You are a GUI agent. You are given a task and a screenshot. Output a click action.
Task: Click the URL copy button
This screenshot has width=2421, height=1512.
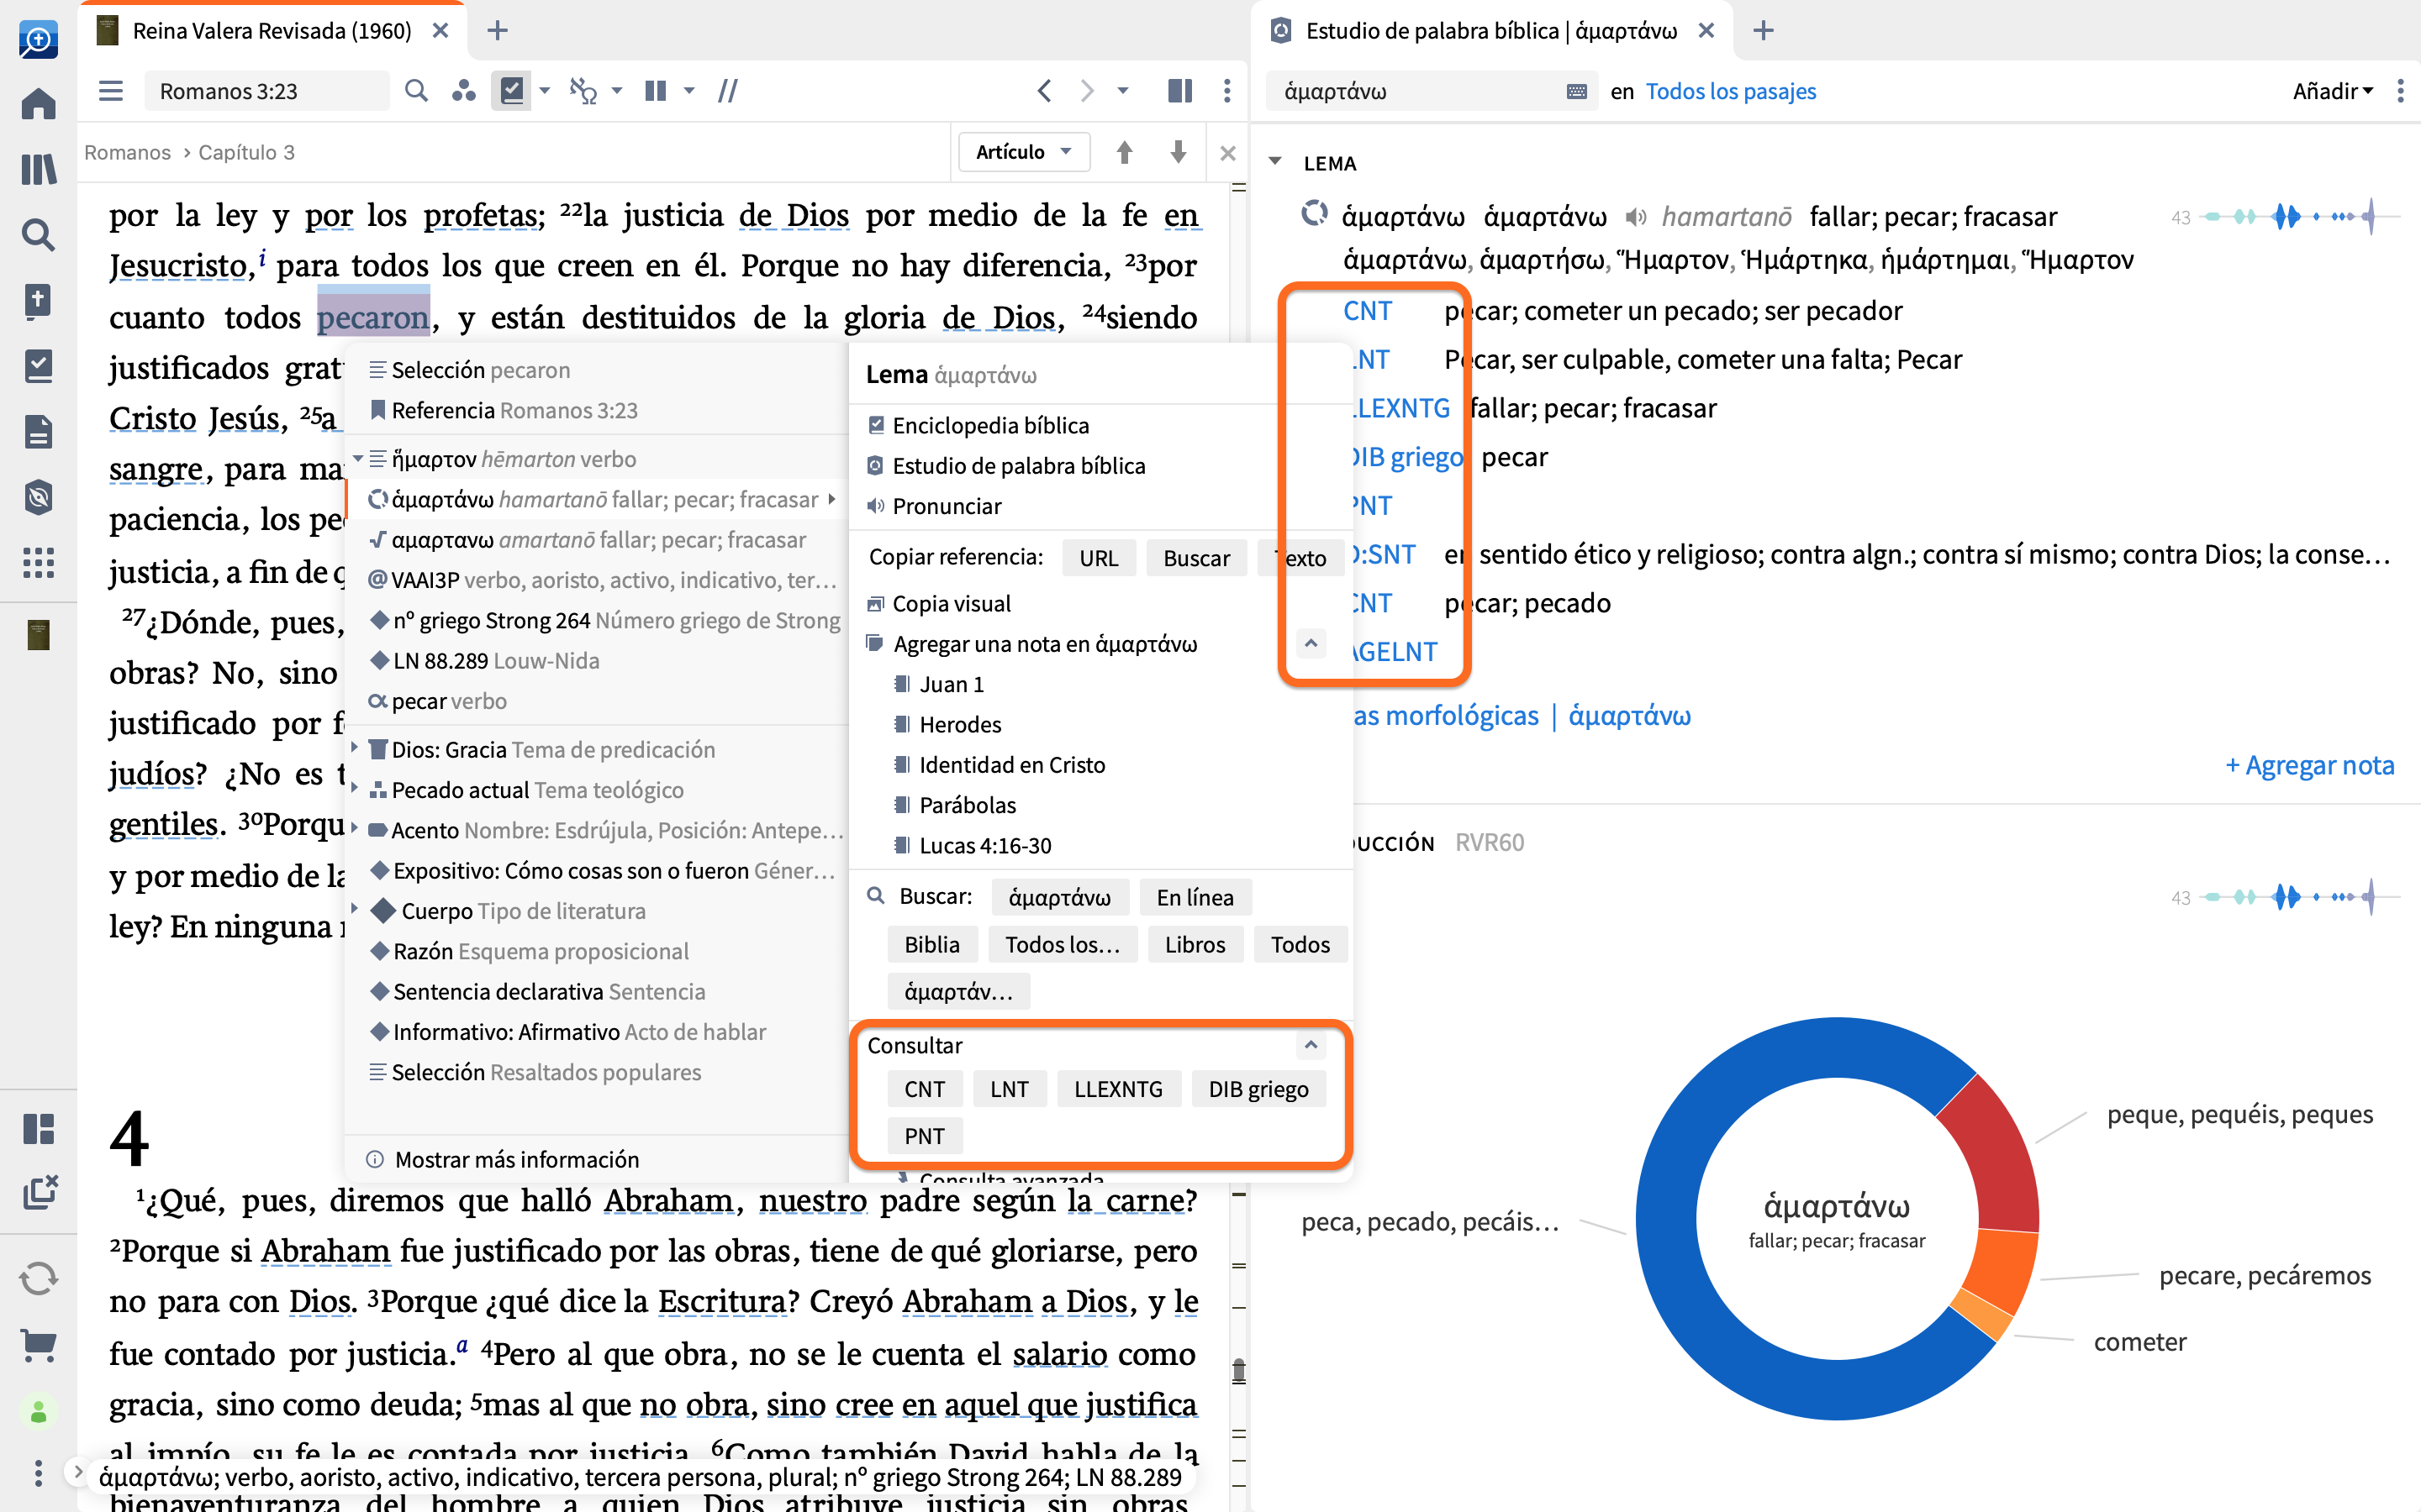(x=1099, y=558)
